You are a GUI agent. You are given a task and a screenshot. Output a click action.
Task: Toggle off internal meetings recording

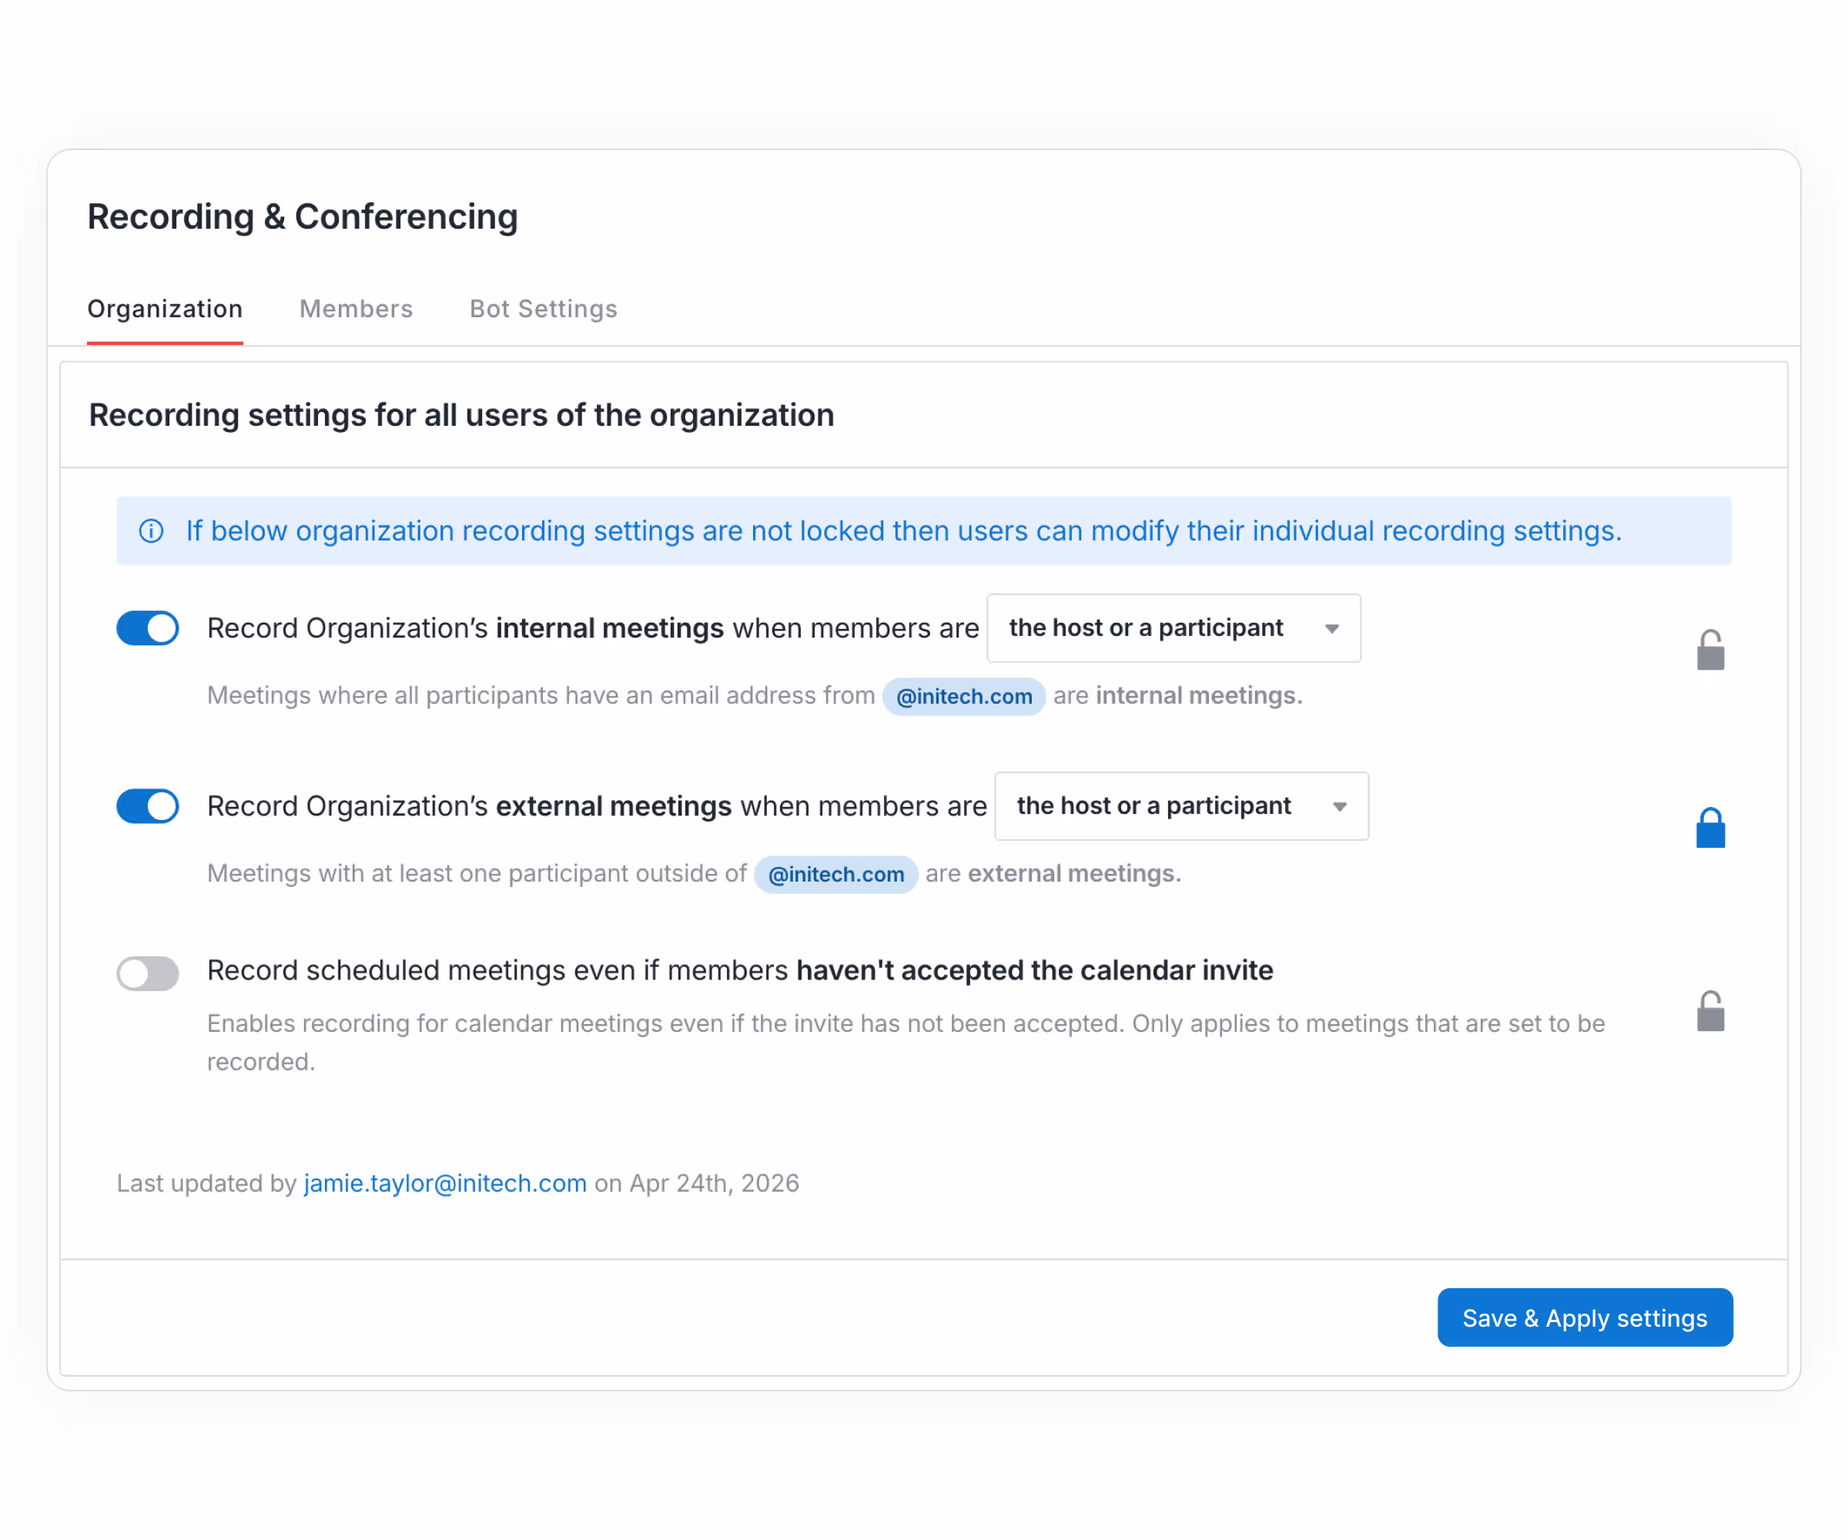click(148, 628)
